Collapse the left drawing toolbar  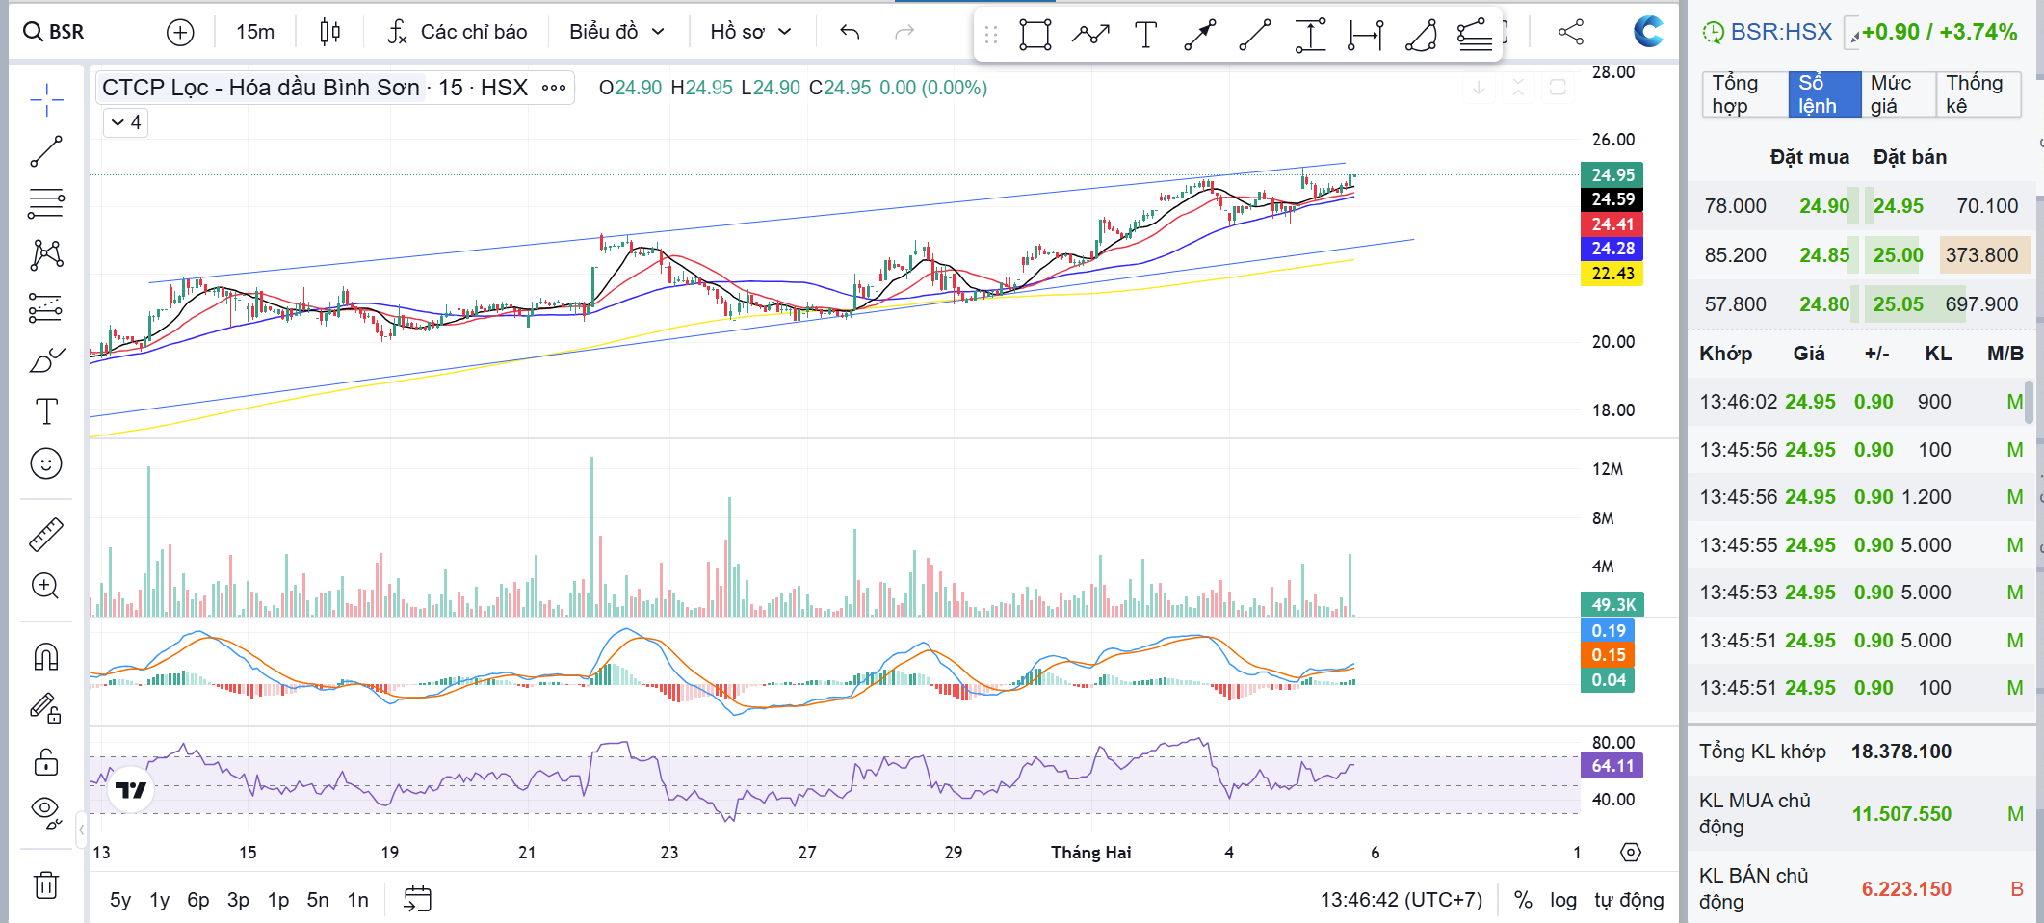point(81,829)
